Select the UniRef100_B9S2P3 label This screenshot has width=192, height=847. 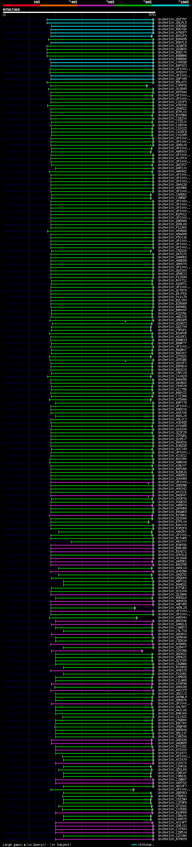[x=172, y=36]
